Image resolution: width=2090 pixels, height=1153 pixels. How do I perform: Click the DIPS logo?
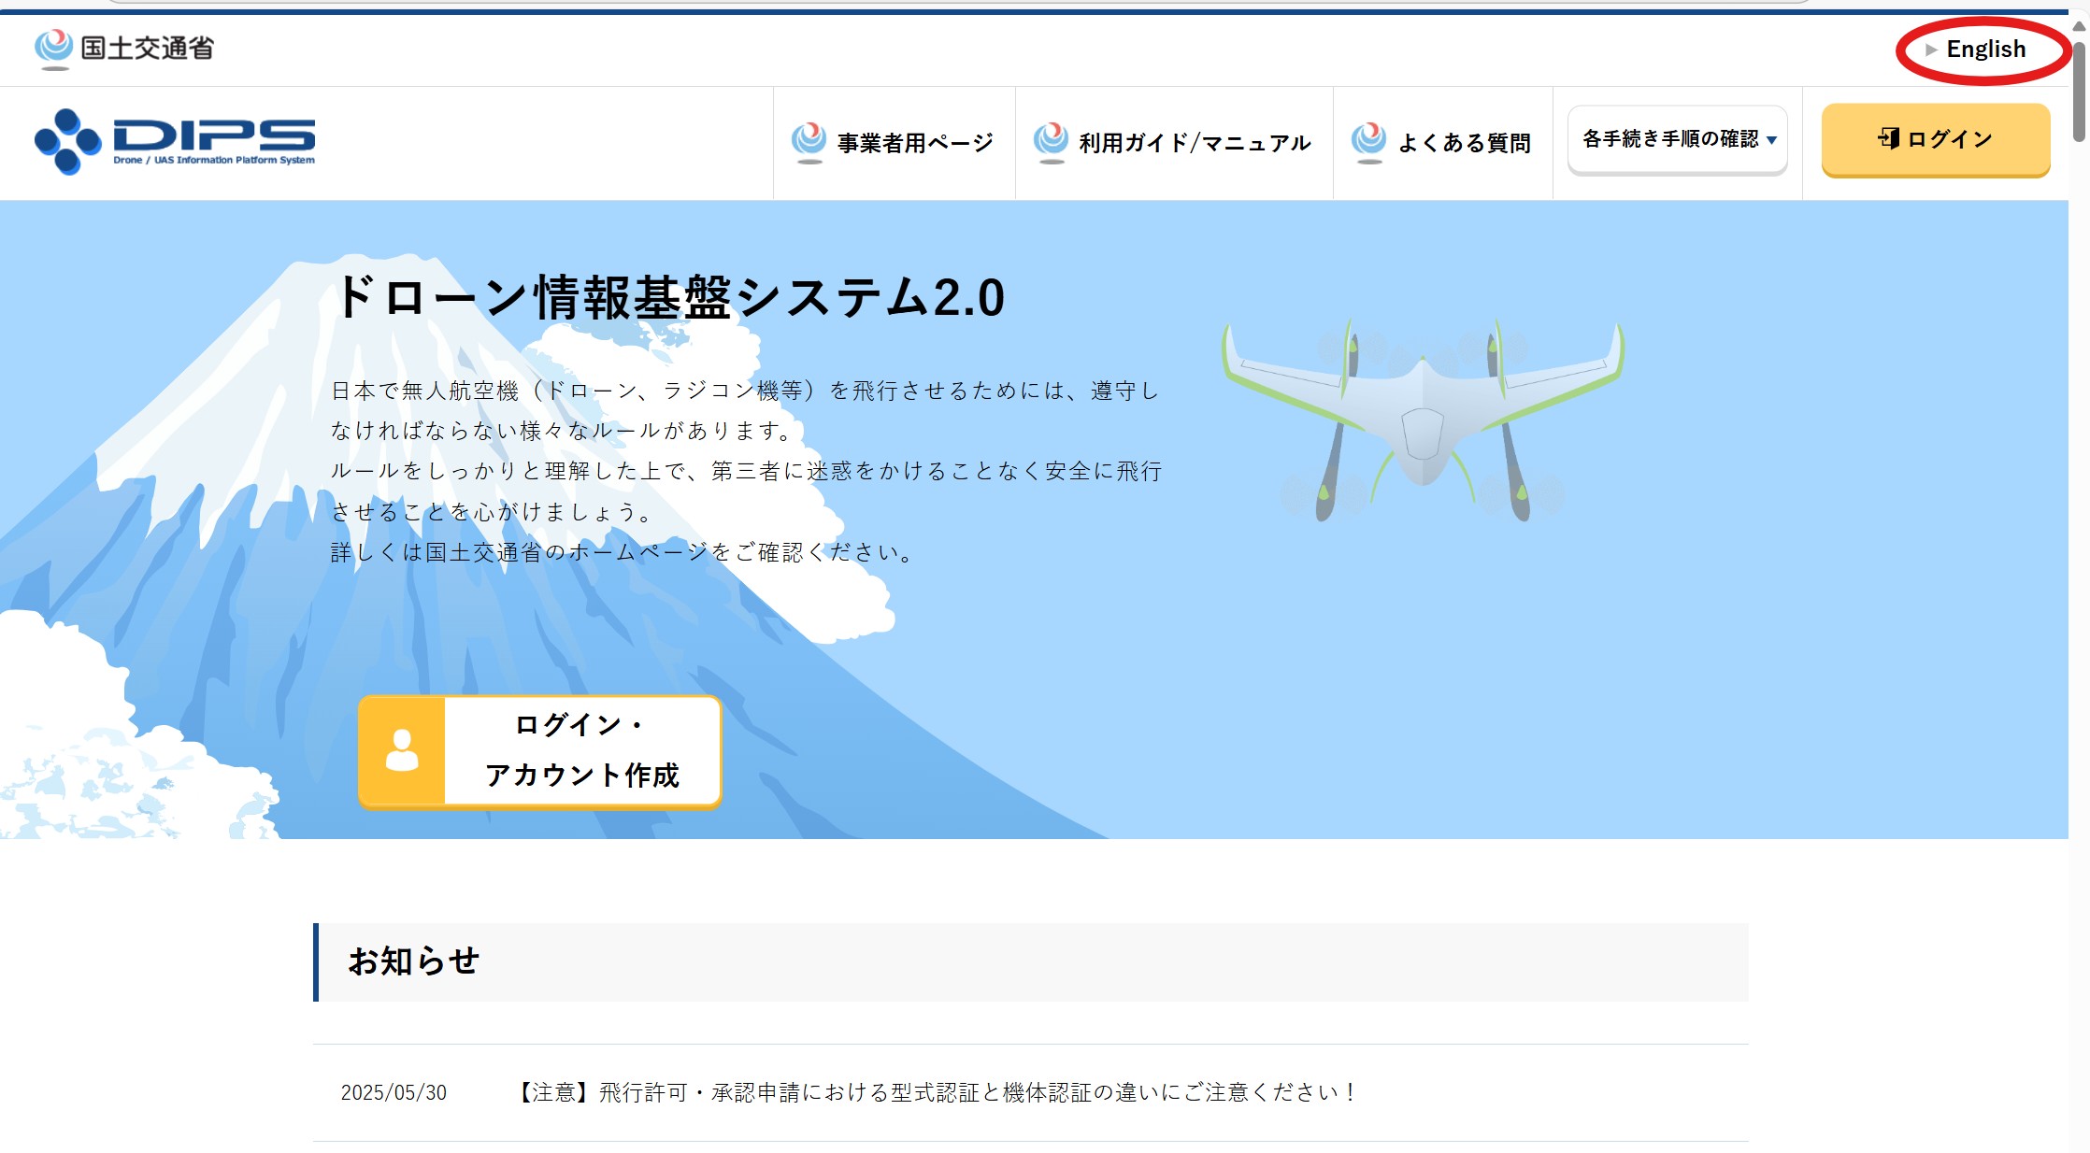(175, 142)
